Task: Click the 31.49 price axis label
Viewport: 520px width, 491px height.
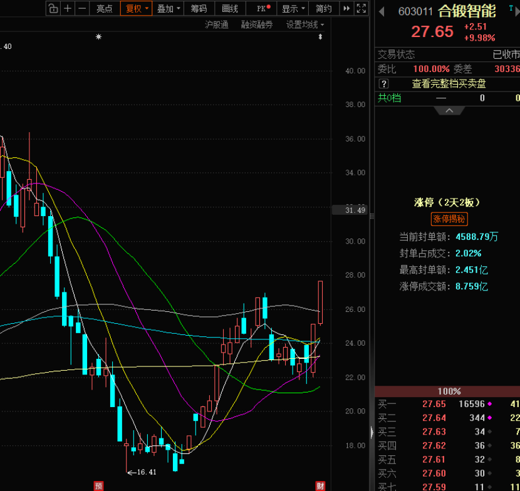Action: [x=350, y=210]
